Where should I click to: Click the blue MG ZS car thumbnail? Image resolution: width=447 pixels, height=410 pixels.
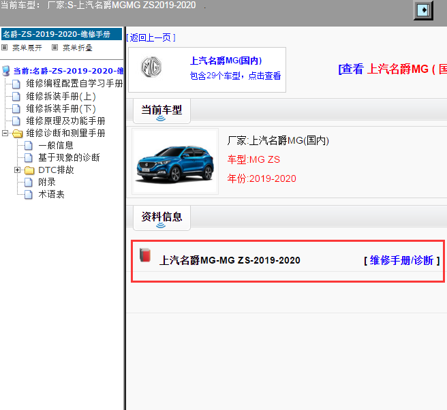(175, 161)
